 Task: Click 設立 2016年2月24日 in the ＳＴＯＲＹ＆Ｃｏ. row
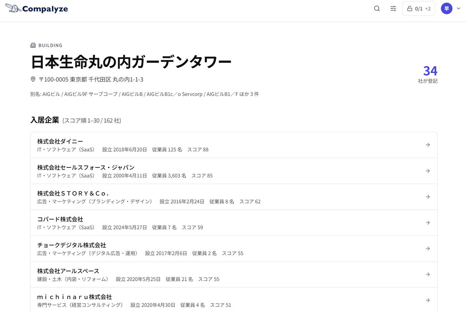[x=182, y=202]
